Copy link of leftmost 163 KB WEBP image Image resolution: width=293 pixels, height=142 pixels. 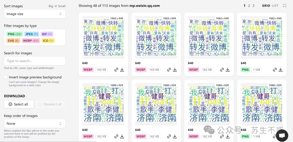pyautogui.click(x=116, y=70)
